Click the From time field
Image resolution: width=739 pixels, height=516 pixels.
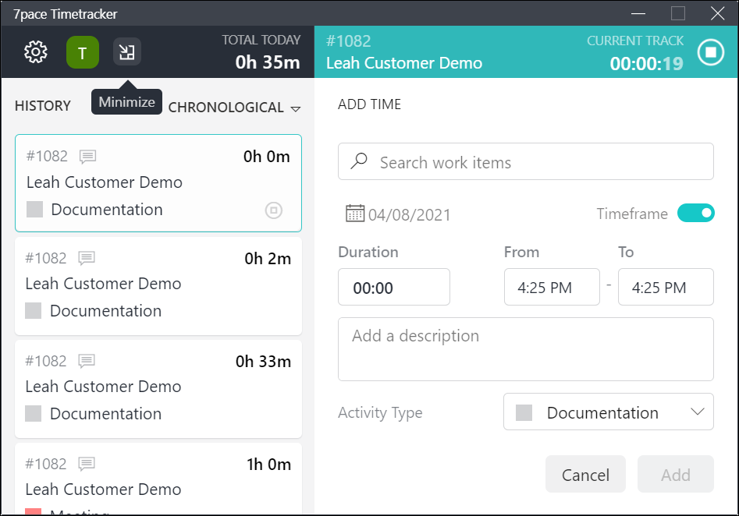pyautogui.click(x=552, y=287)
